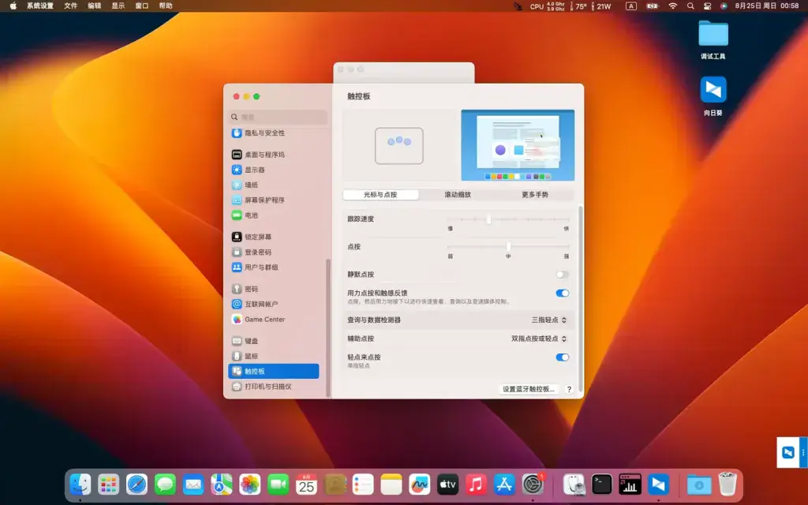Enable the 静默点按 switch
The height and width of the screenshot is (505, 808).
(562, 275)
